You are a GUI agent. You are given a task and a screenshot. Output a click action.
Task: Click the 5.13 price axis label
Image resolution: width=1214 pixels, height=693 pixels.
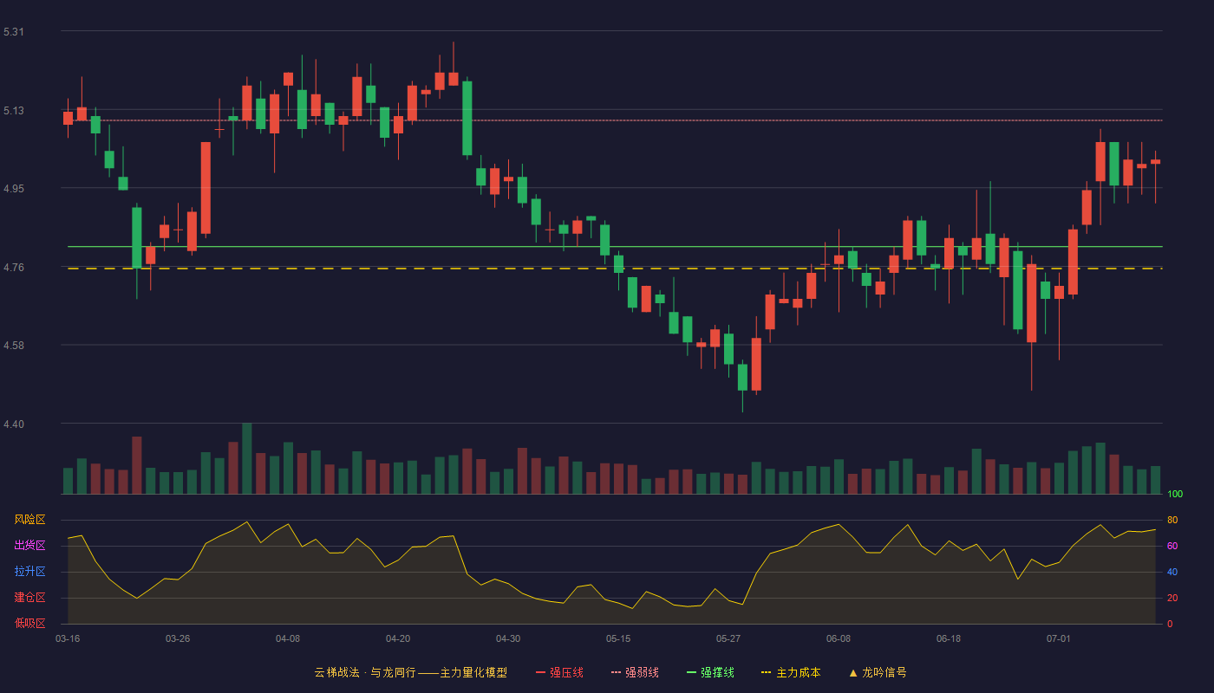(14, 111)
